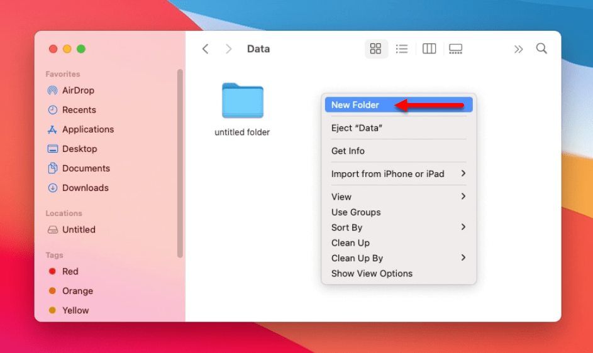Select the Yellow tag dot
The width and height of the screenshot is (593, 353).
pyautogui.click(x=53, y=310)
